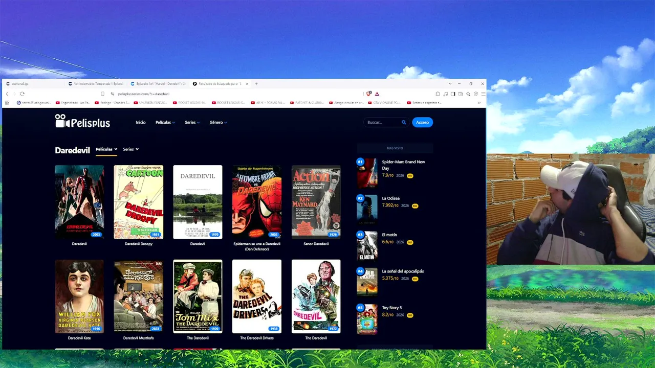
Task: Open the browser hamburger menu
Action: pos(483,94)
